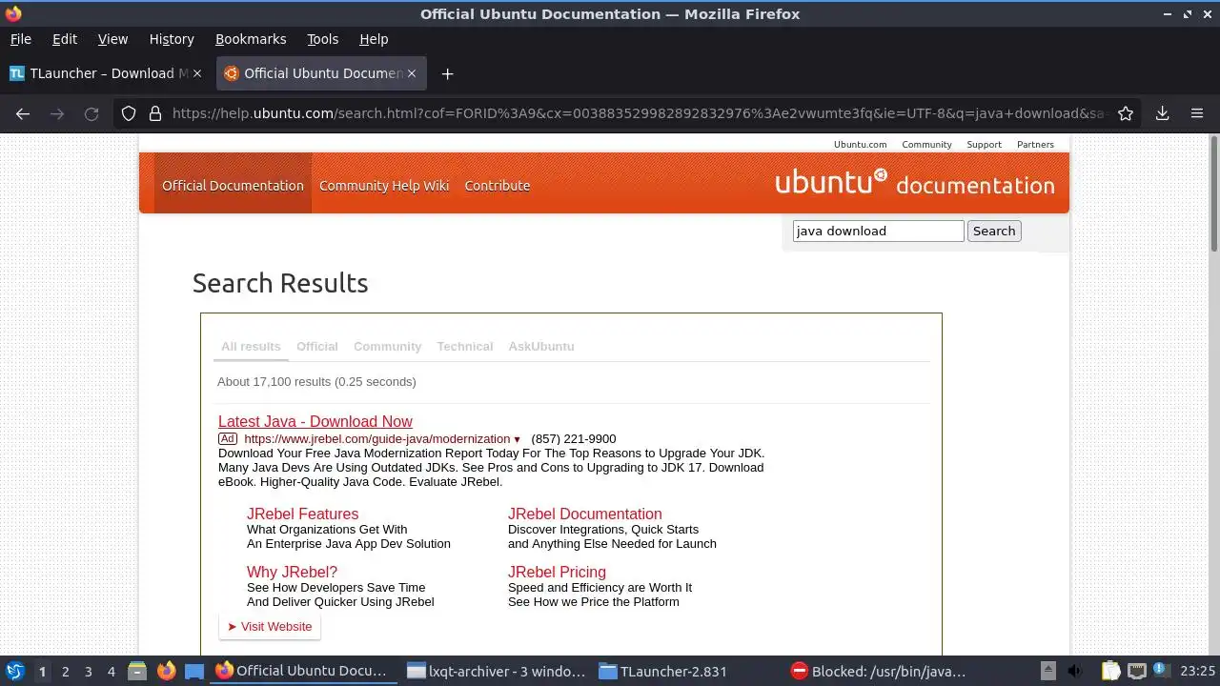The image size is (1220, 686).
Task: Click the page vertical scrollbar thumb
Action: (x=1214, y=194)
